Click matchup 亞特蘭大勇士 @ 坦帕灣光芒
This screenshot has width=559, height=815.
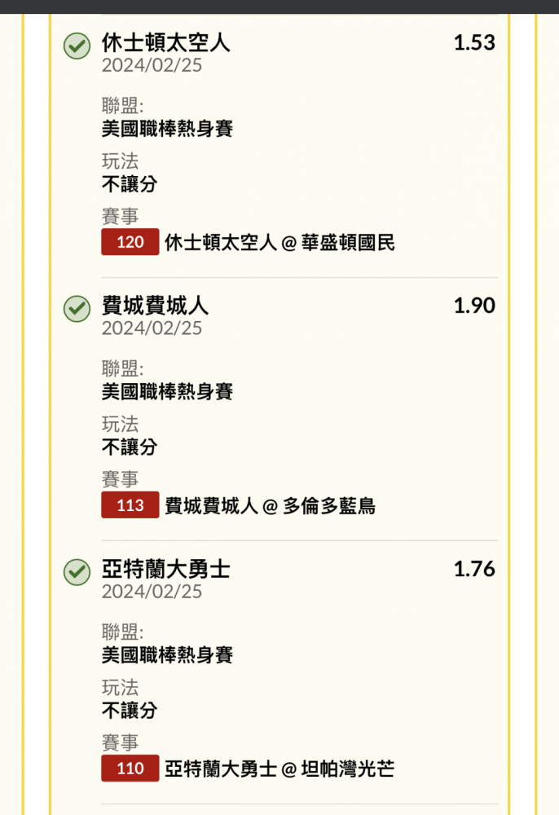[x=279, y=769]
